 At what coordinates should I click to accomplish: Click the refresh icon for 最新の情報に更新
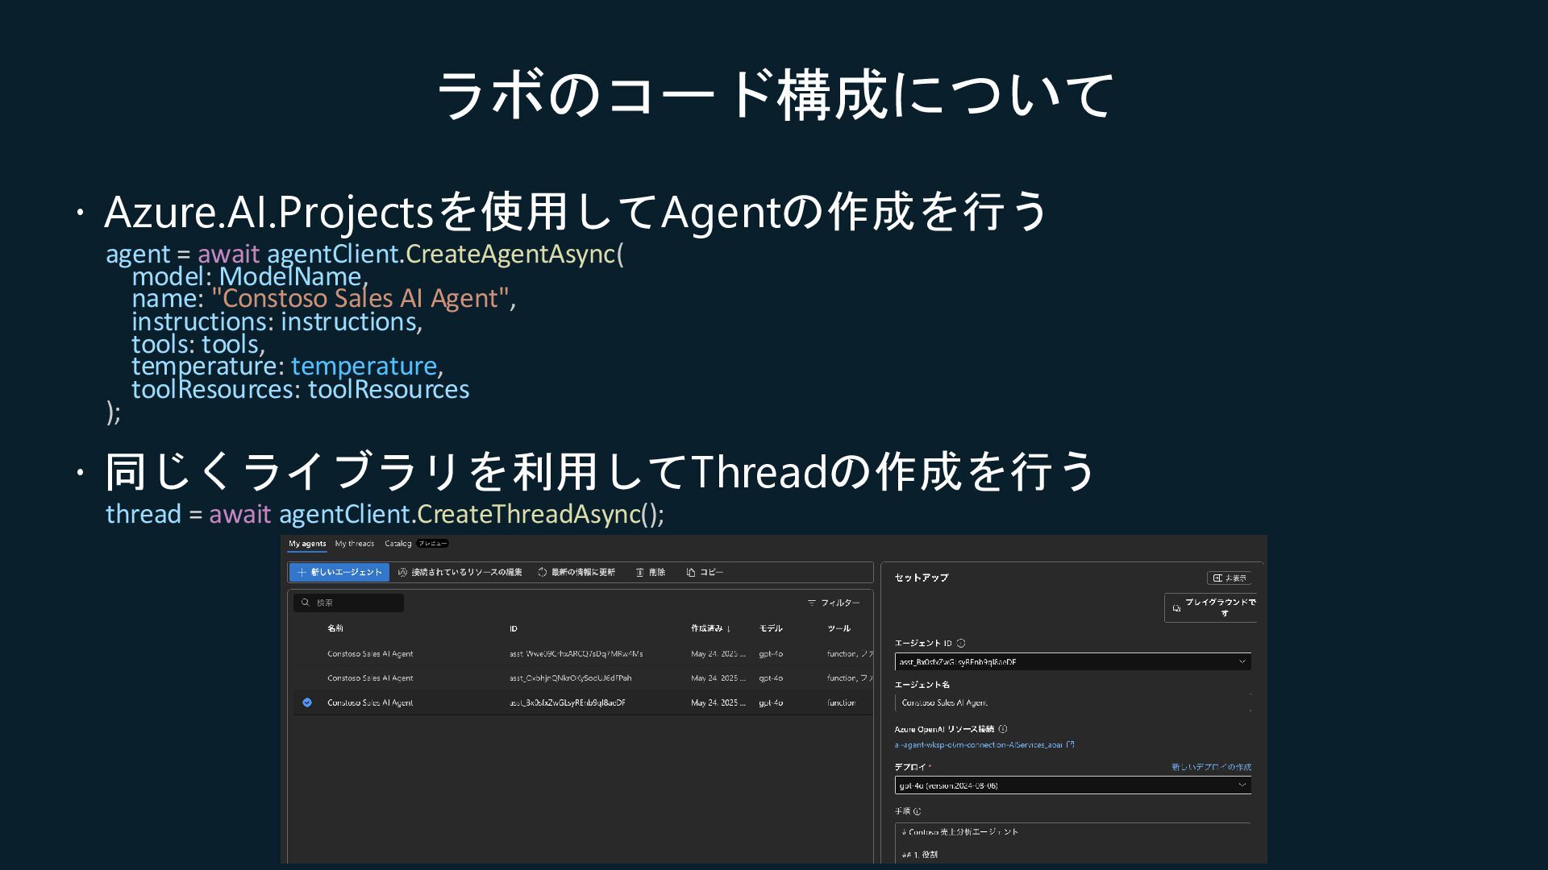point(543,573)
